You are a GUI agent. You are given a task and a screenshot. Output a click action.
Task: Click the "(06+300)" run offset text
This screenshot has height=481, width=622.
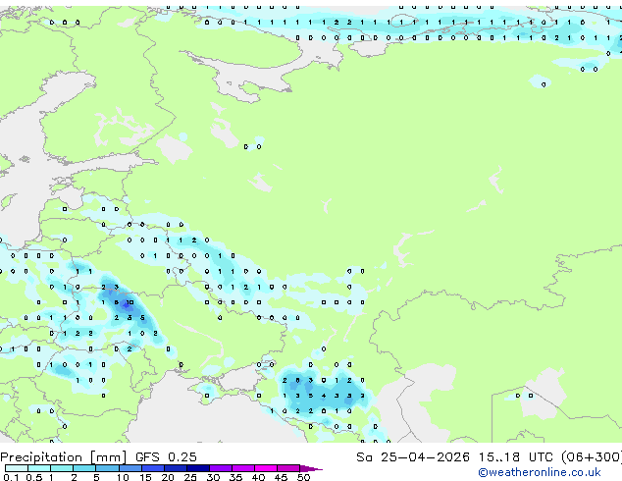(592, 457)
